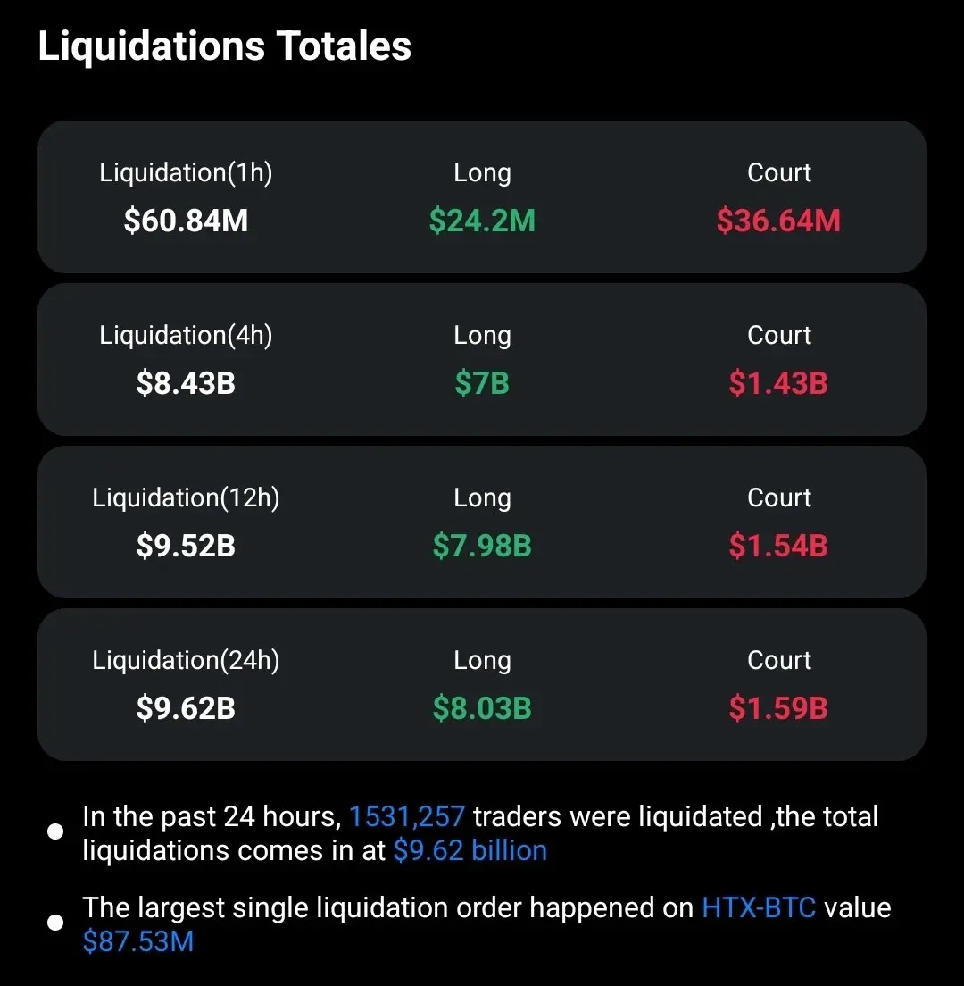This screenshot has height=986, width=964.
Task: Select the Liquidation(12h) total $9.52B
Action: click(186, 546)
